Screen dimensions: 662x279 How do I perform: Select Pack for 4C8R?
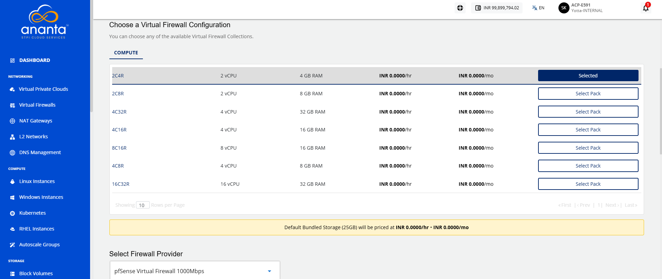coord(588,166)
